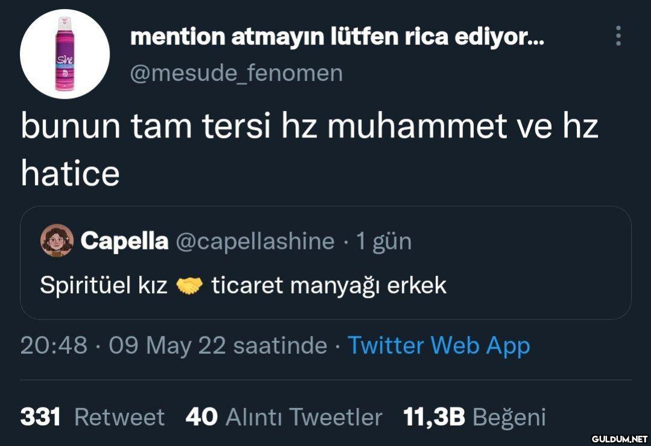The image size is (651, 446).
Task: Open the three-dot more options menu
Action: click(618, 37)
